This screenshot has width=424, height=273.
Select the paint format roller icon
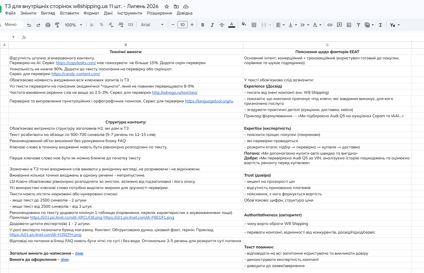57,25
